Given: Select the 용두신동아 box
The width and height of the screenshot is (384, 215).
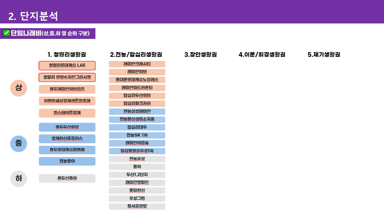Looking at the screenshot, I should 67,178.
